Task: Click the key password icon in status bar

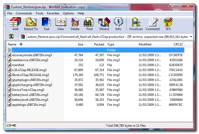Action: point(14,126)
